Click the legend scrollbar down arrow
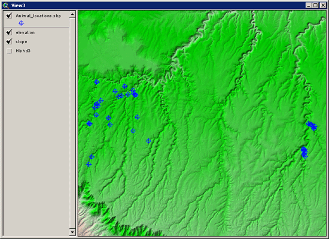The height and width of the screenshot is (239, 329). pos(72,232)
